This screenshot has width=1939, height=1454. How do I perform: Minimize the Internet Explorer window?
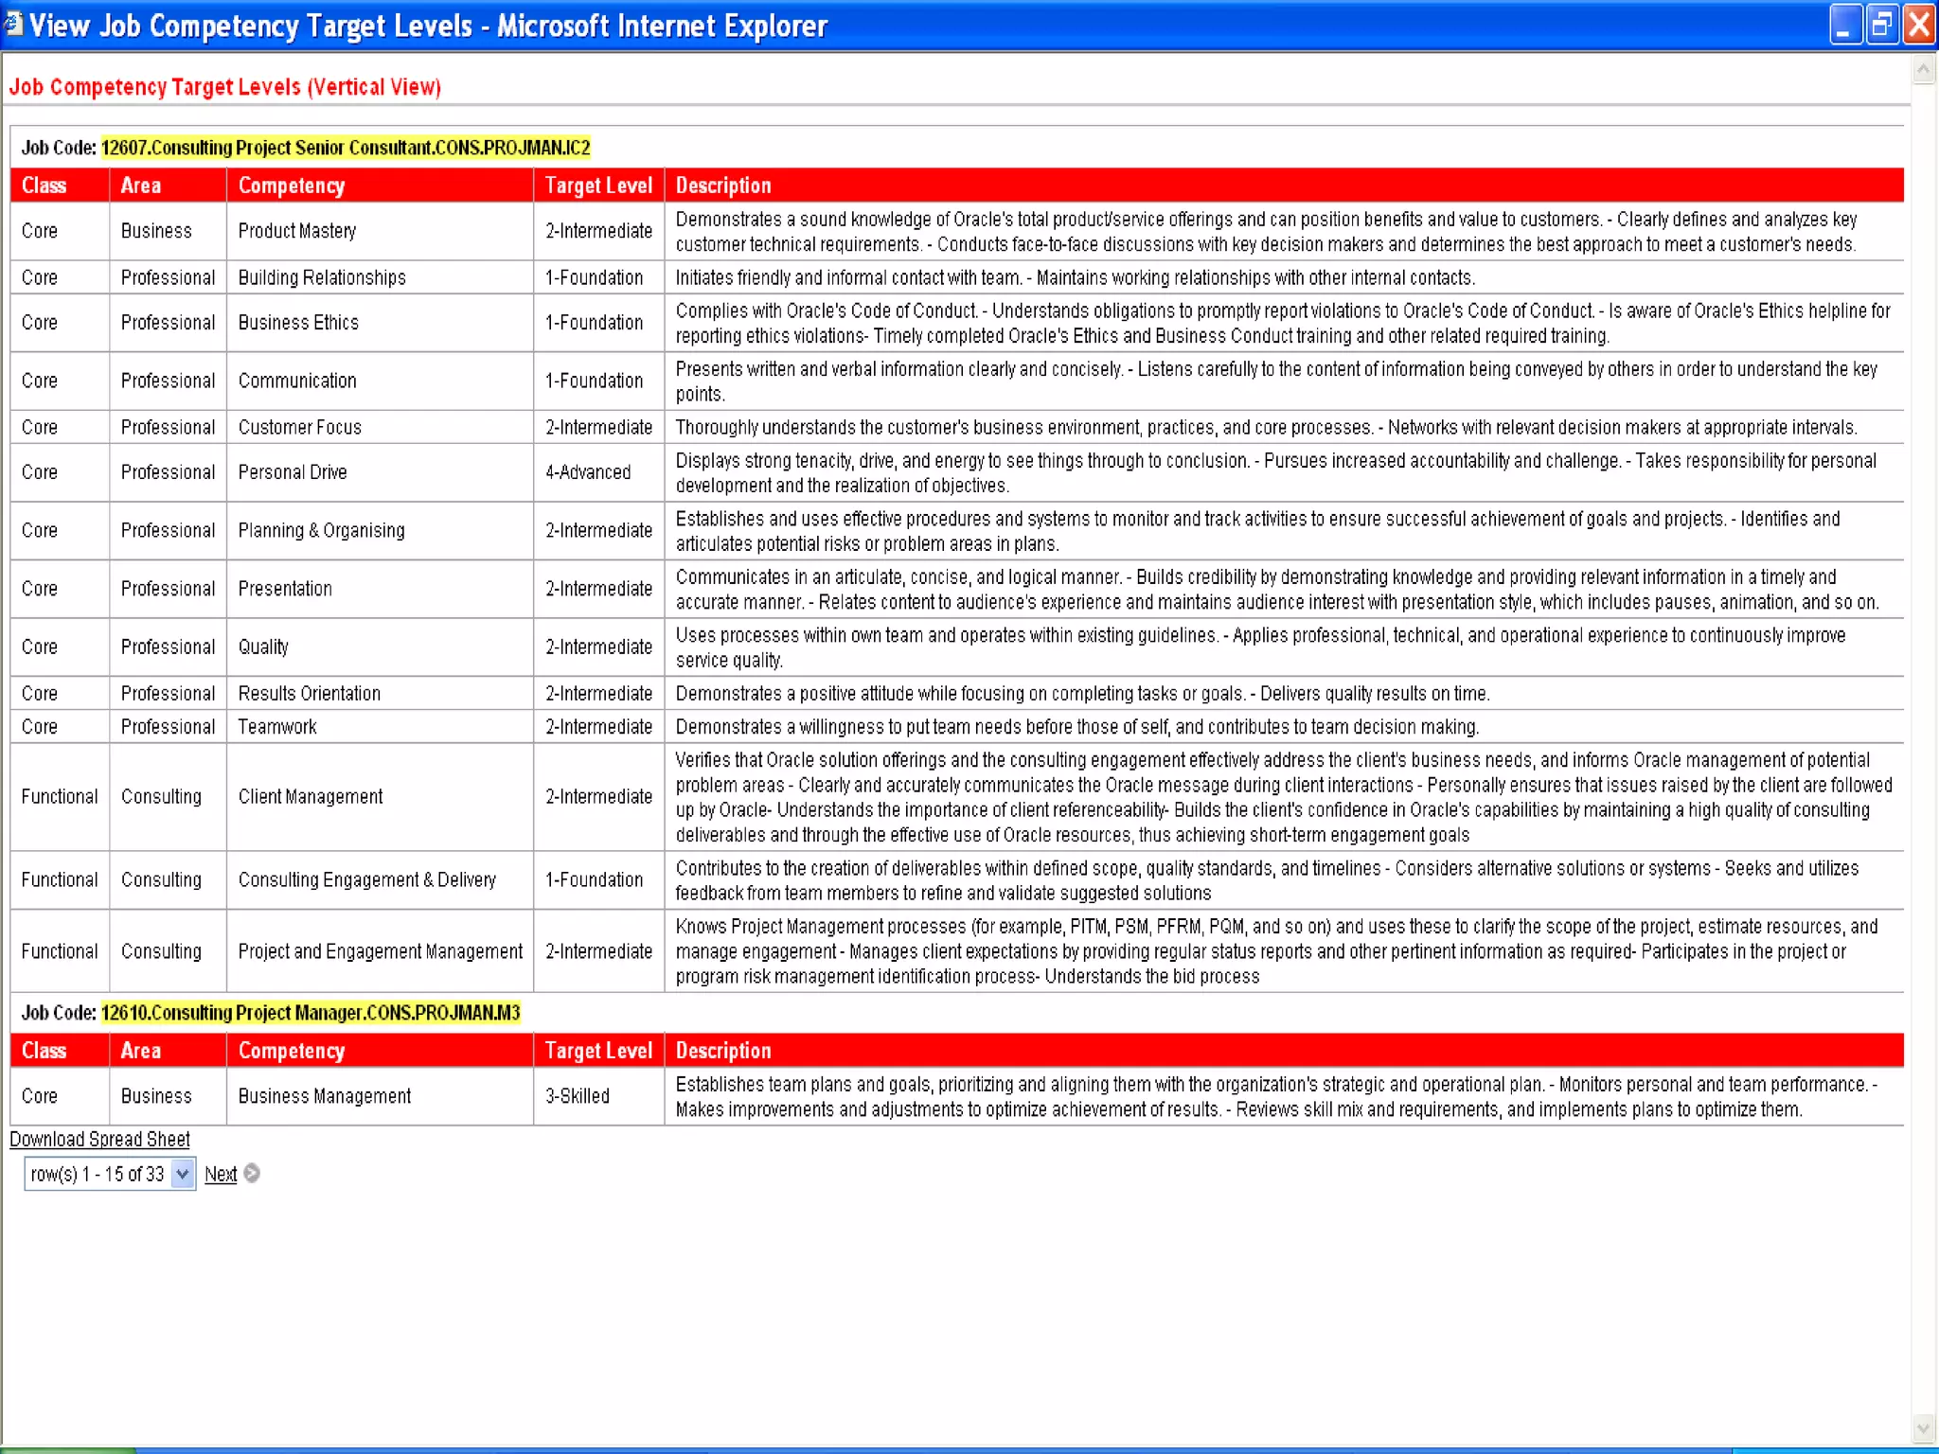(x=1845, y=25)
